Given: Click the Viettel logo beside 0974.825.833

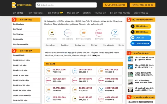Looking at the screenshot, I should tap(49, 80).
